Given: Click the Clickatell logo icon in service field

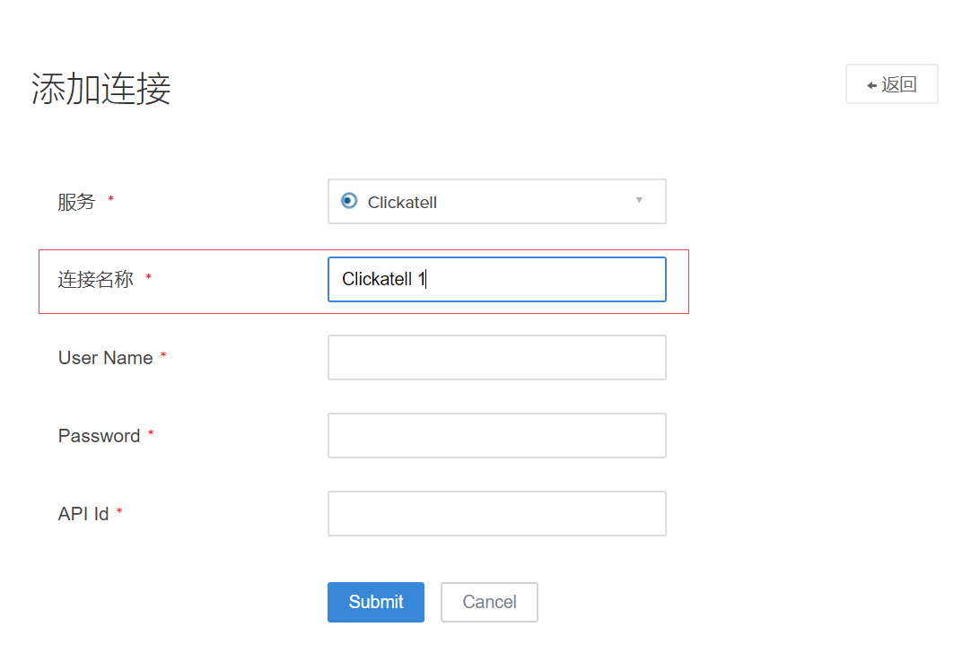Looking at the screenshot, I should pyautogui.click(x=349, y=201).
